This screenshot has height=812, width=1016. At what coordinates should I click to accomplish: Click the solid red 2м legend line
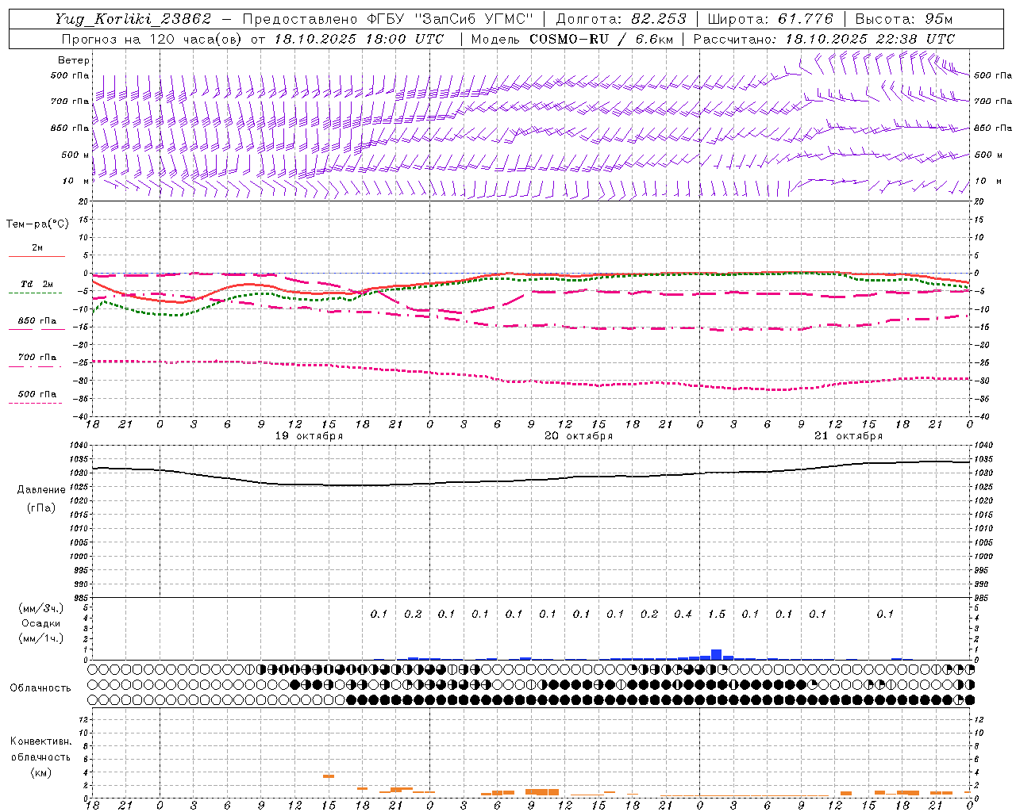37,256
